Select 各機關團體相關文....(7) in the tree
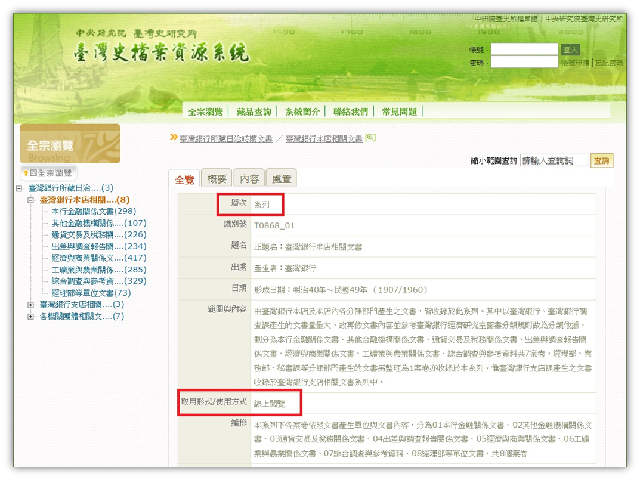Viewport: 640px width, 480px height. pos(82,317)
